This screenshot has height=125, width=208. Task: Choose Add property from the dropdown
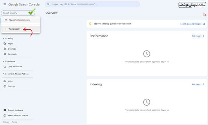tap(21, 29)
